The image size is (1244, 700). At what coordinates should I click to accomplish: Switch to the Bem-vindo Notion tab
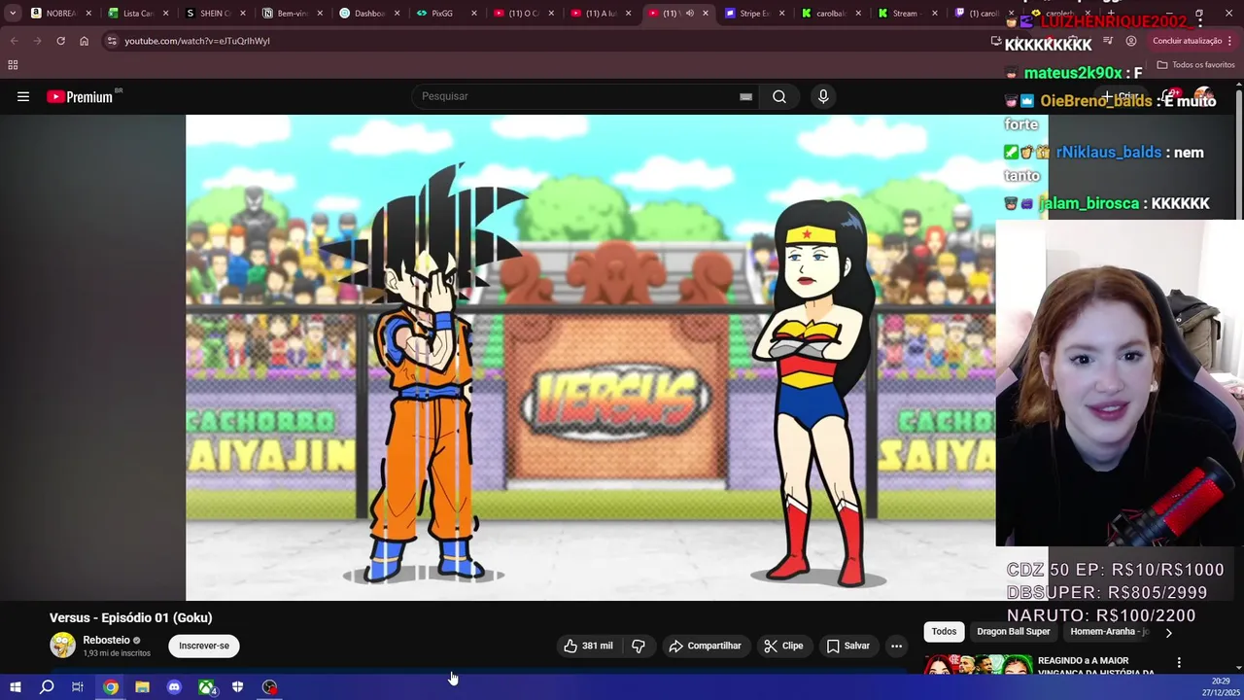pyautogui.click(x=292, y=14)
